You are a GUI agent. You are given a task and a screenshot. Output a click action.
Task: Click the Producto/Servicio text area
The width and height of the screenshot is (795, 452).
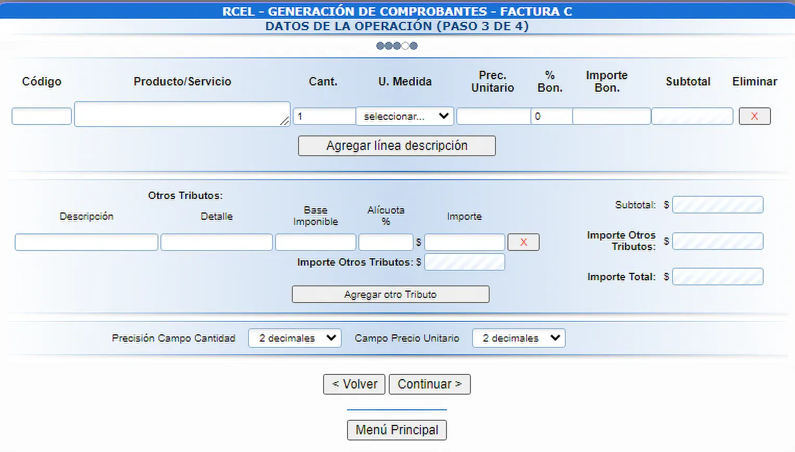click(x=181, y=114)
